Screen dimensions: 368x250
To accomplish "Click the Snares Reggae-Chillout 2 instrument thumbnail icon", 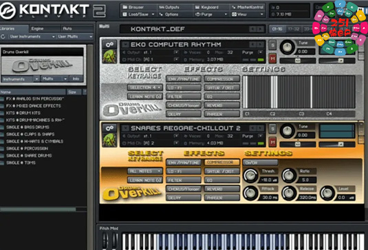I will pyautogui.click(x=109, y=140).
